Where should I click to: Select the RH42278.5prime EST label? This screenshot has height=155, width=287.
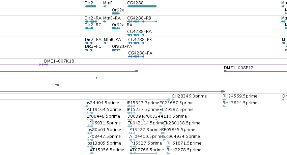[x=184, y=150]
